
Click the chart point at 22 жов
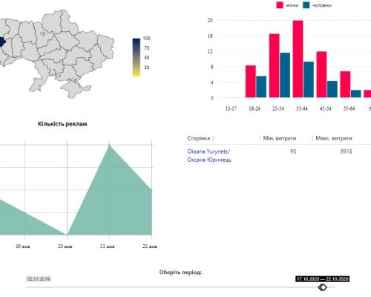[151, 190]
